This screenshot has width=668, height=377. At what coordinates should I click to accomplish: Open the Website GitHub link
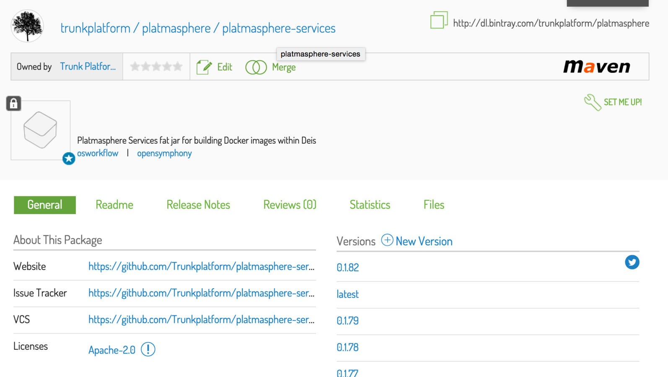[201, 266]
